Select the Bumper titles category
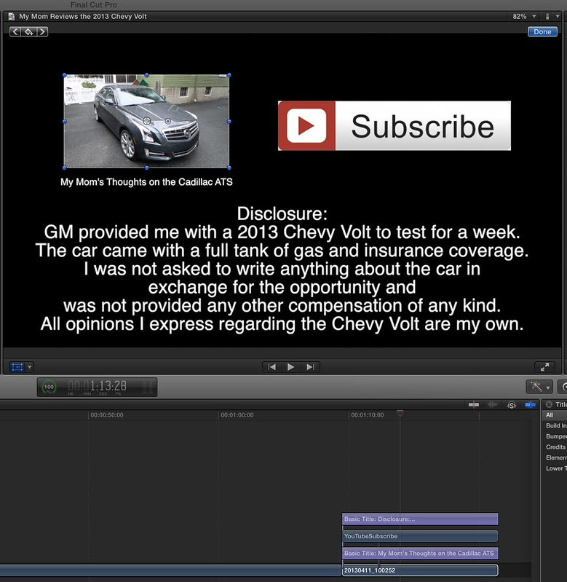Viewport: 567px width, 582px height. tap(555, 436)
